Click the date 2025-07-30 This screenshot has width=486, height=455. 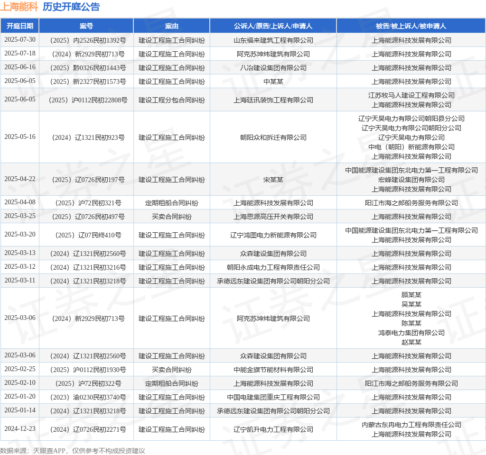click(x=20, y=40)
